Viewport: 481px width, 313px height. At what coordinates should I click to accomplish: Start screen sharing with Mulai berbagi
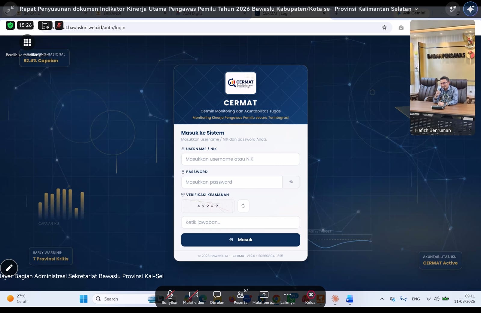pos(264,297)
